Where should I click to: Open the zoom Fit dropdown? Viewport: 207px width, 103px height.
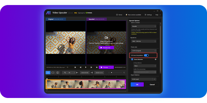point(72,73)
